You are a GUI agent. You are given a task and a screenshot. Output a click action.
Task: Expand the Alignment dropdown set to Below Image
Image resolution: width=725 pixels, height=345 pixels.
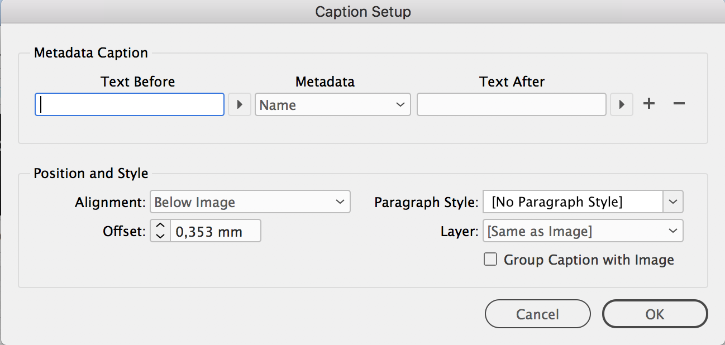[250, 202]
